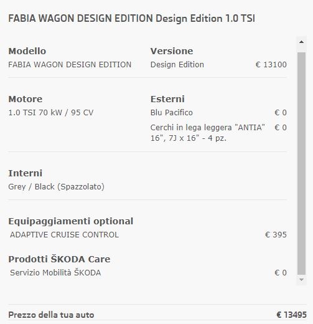Click the Prezzo della tua auto label
The height and width of the screenshot is (324, 313).
tap(51, 315)
